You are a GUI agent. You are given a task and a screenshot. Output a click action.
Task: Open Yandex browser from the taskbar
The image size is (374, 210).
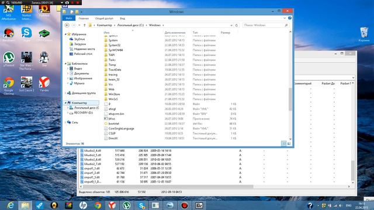point(112,205)
